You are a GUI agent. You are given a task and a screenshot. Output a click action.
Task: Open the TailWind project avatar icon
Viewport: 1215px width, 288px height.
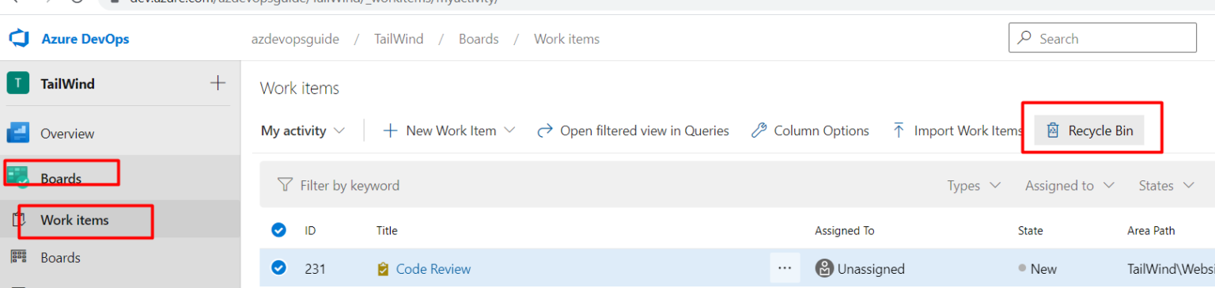(x=18, y=83)
